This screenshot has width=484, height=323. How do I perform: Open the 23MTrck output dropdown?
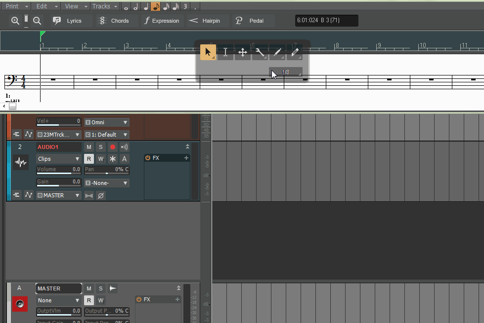59,135
